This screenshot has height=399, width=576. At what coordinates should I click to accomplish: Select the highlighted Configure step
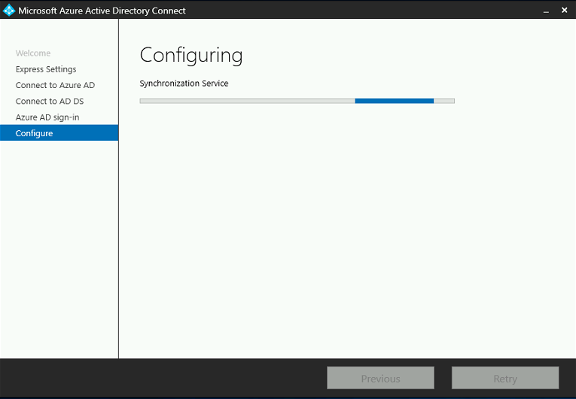(x=59, y=133)
